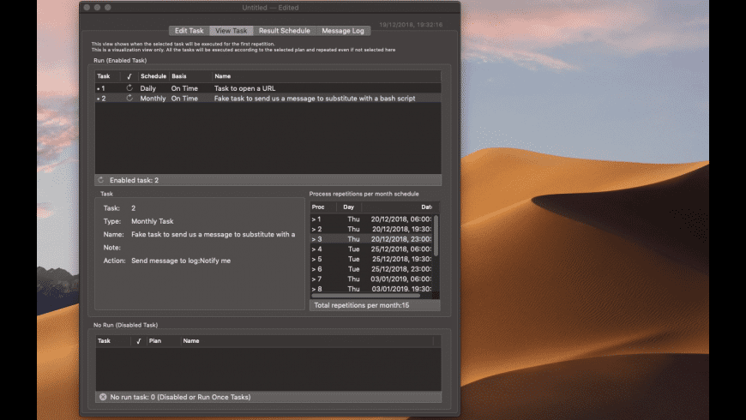Click the 'Send message to log:Notify me' action
This screenshot has width=746, height=420.
click(181, 261)
